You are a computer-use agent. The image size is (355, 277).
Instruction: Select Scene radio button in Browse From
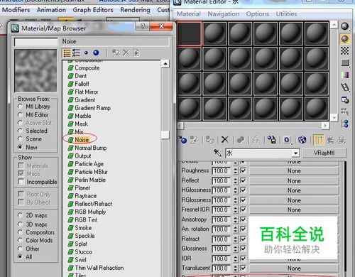pyautogui.click(x=20, y=139)
